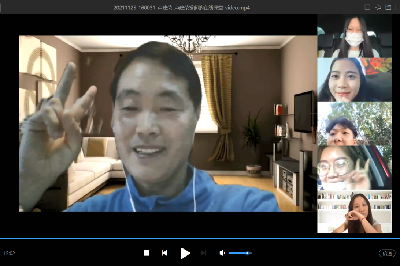Select the girl with glasses peace sign thumbnail
This screenshot has width=400, height=266.
coord(355,167)
